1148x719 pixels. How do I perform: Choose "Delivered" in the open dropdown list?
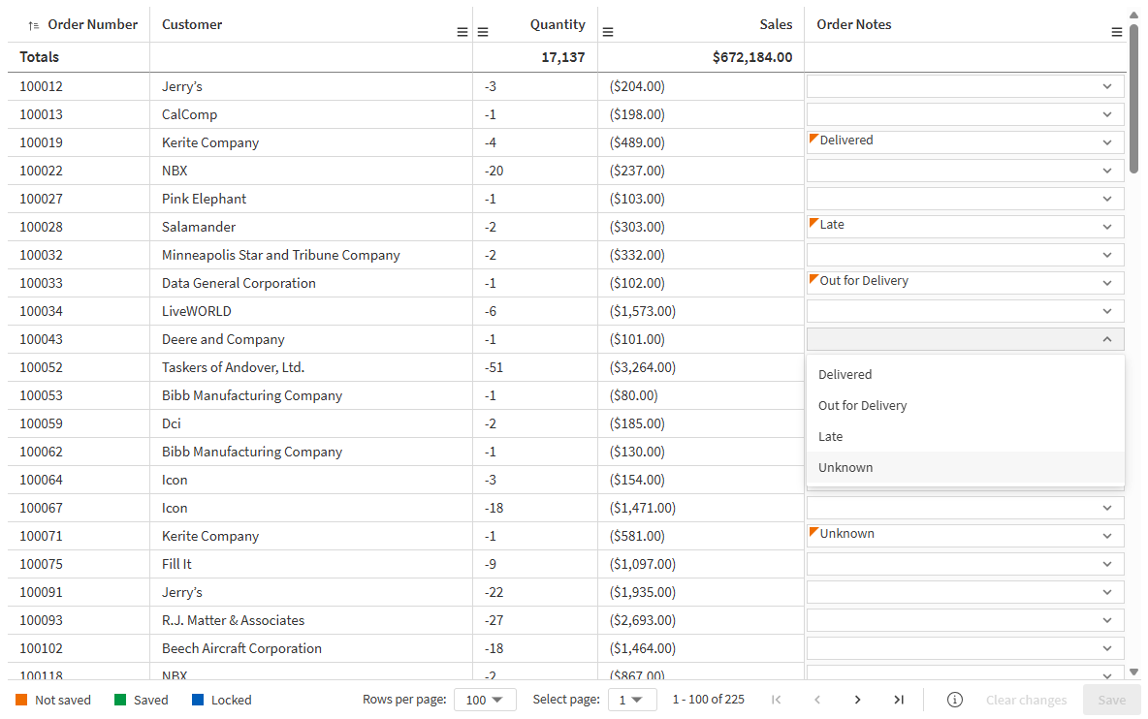point(845,374)
